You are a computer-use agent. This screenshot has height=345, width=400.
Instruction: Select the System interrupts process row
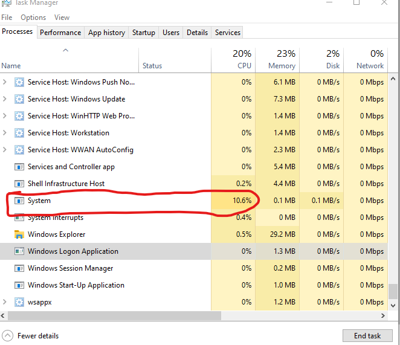(x=194, y=218)
